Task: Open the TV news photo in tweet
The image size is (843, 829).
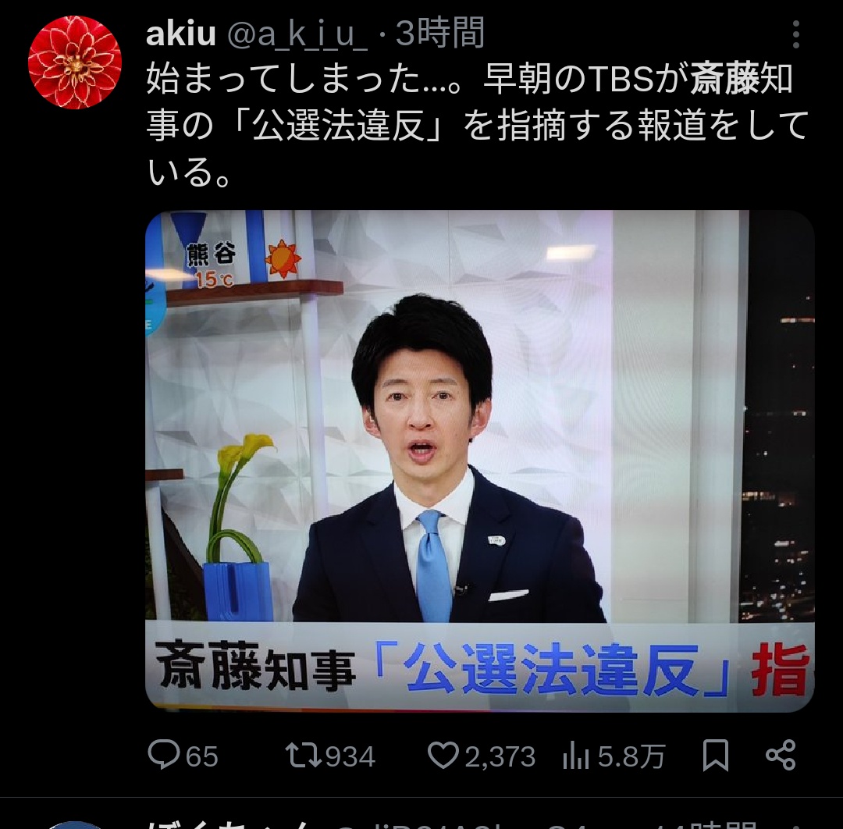Action: pyautogui.click(x=479, y=461)
